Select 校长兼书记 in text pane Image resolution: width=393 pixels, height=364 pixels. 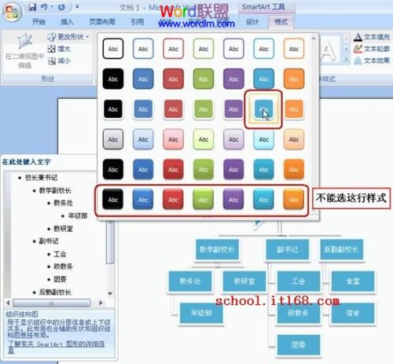pyautogui.click(x=41, y=178)
